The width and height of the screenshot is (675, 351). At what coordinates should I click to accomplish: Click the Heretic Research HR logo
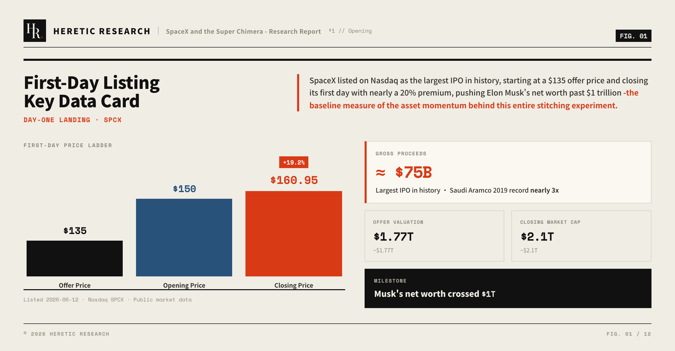pos(35,31)
